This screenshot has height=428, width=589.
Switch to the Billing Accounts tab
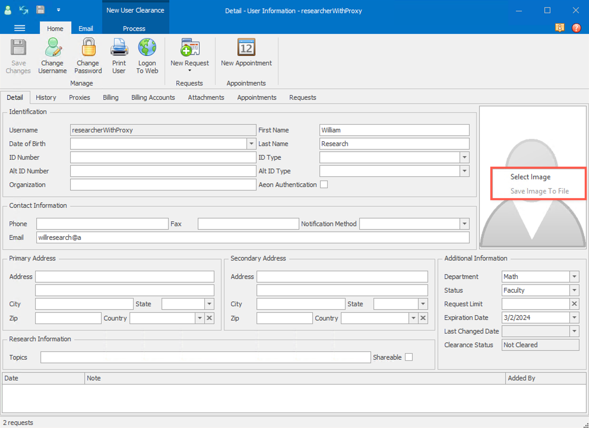(x=153, y=97)
